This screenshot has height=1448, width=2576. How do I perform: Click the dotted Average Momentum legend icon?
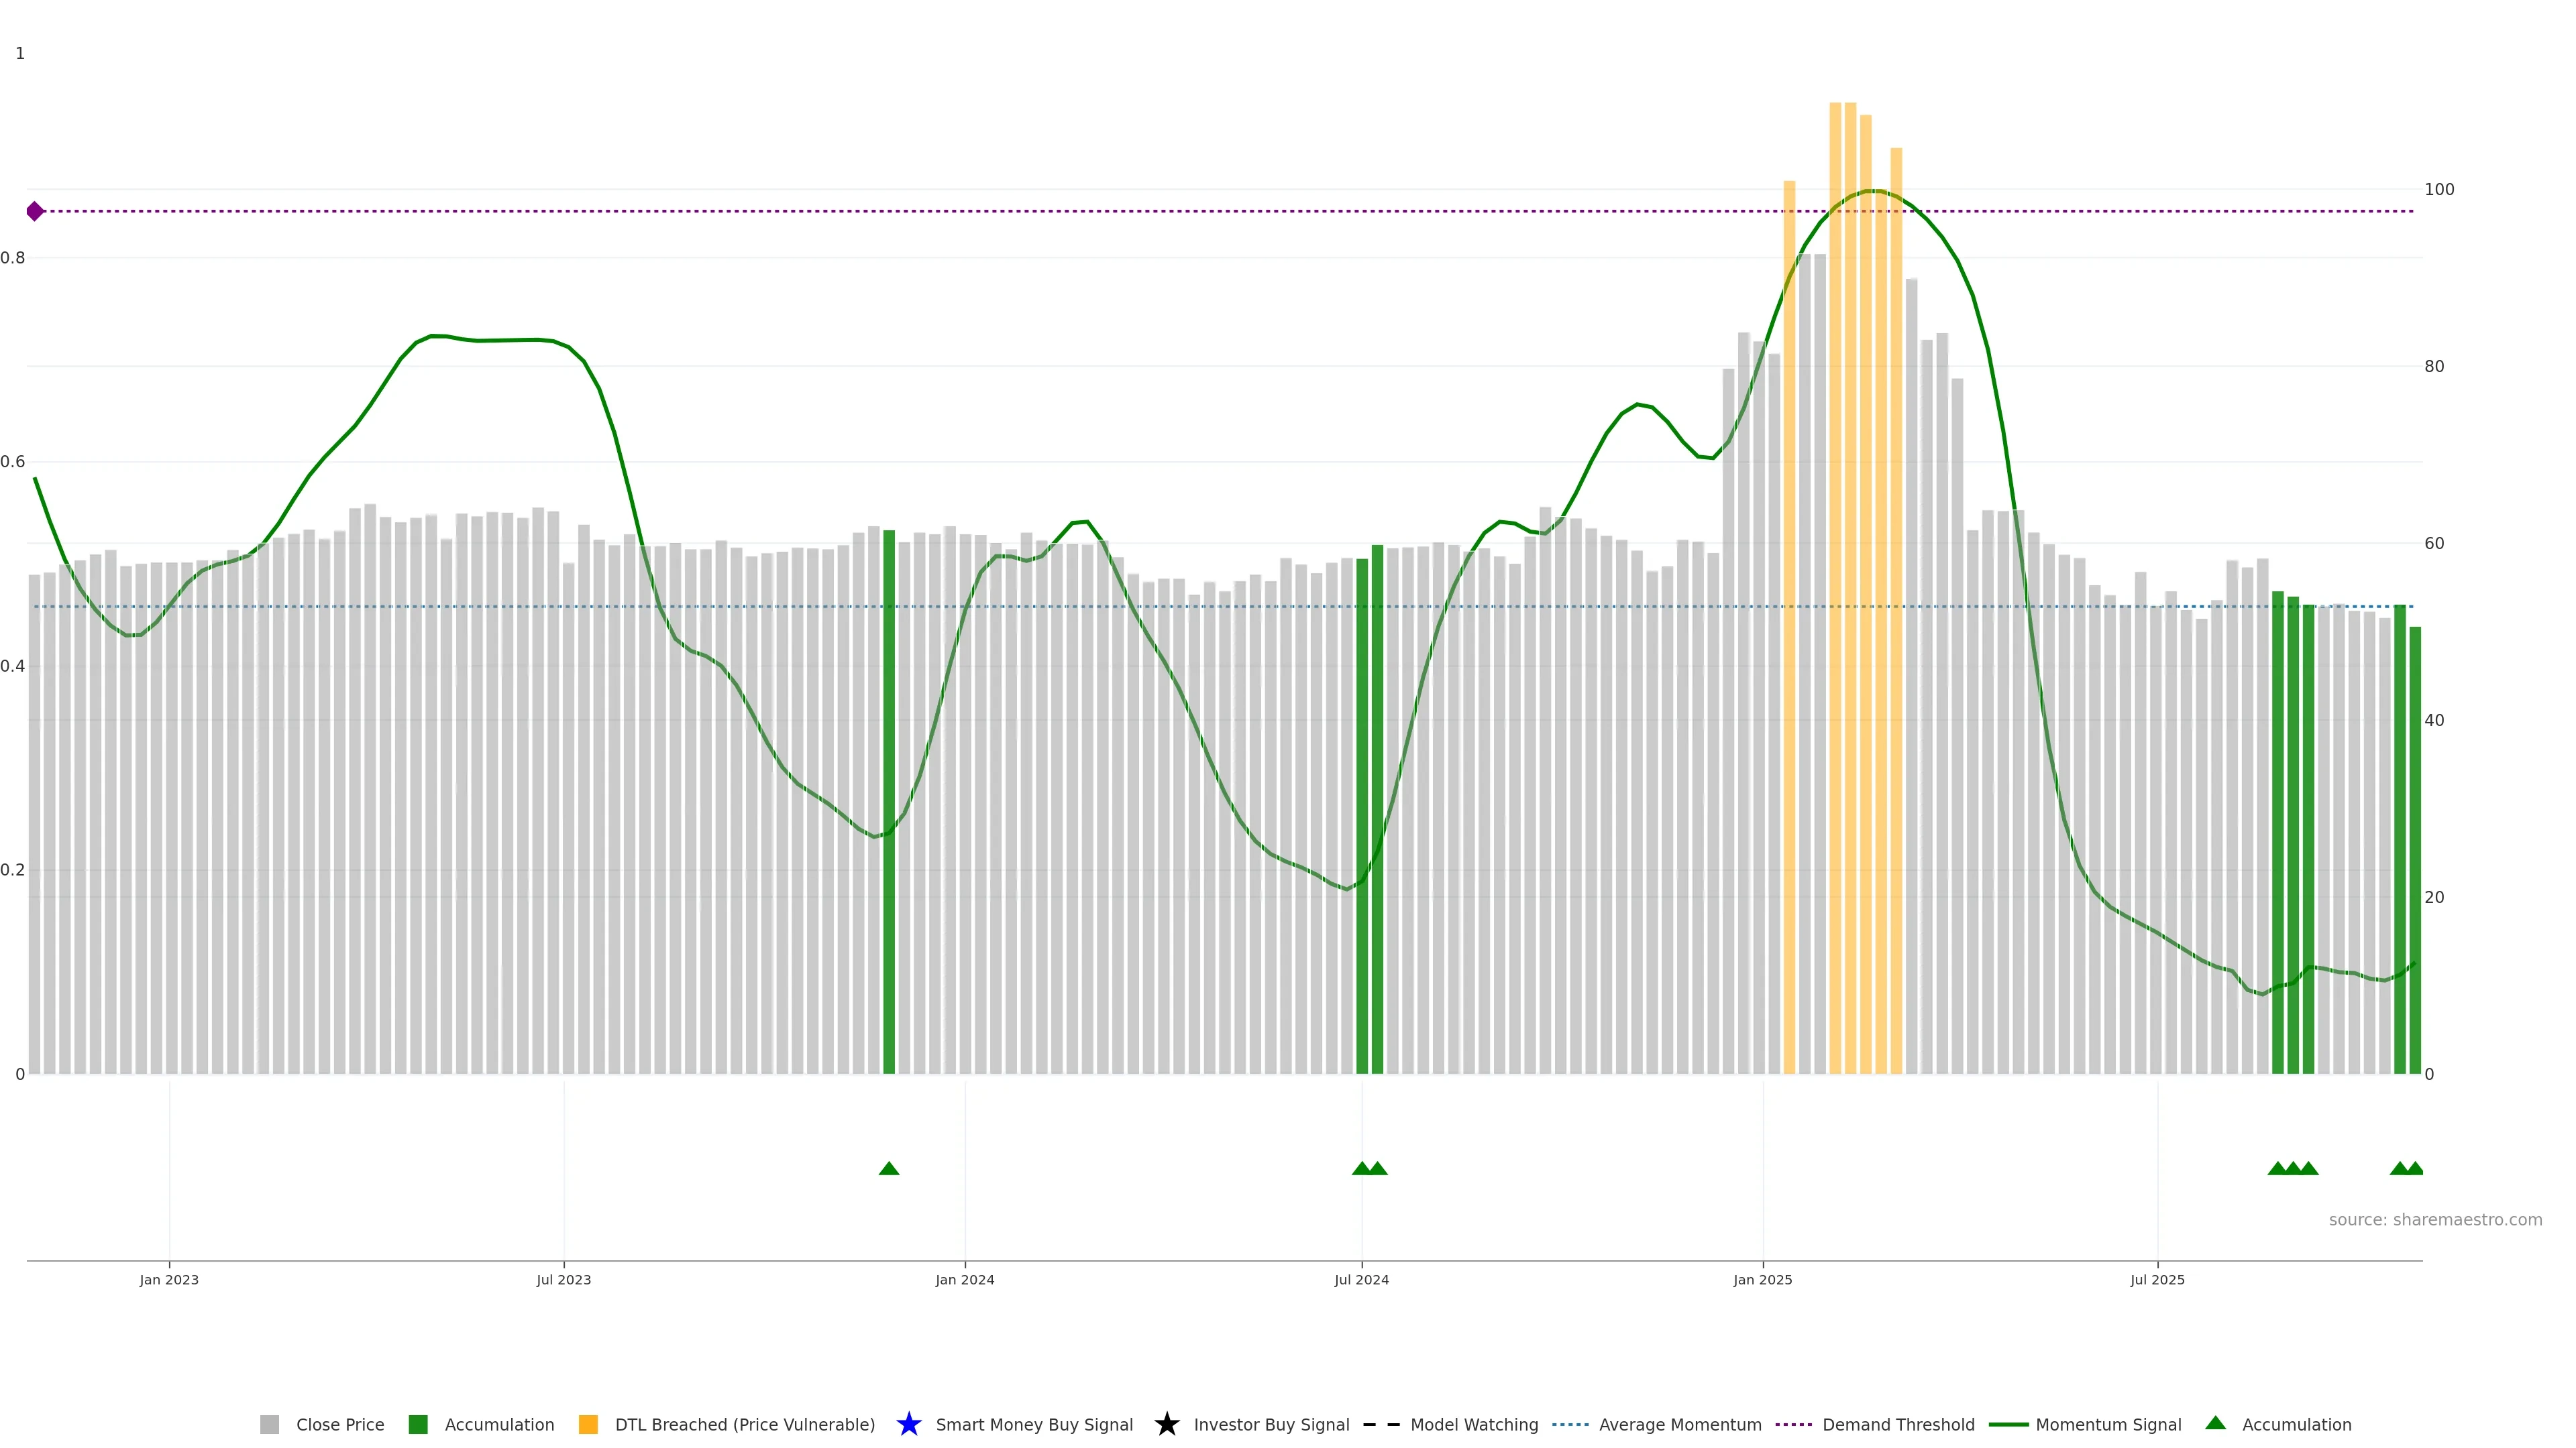(1570, 1424)
